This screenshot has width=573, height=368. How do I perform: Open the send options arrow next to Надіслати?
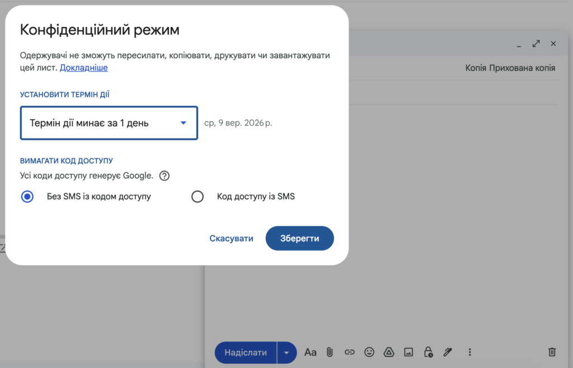286,353
